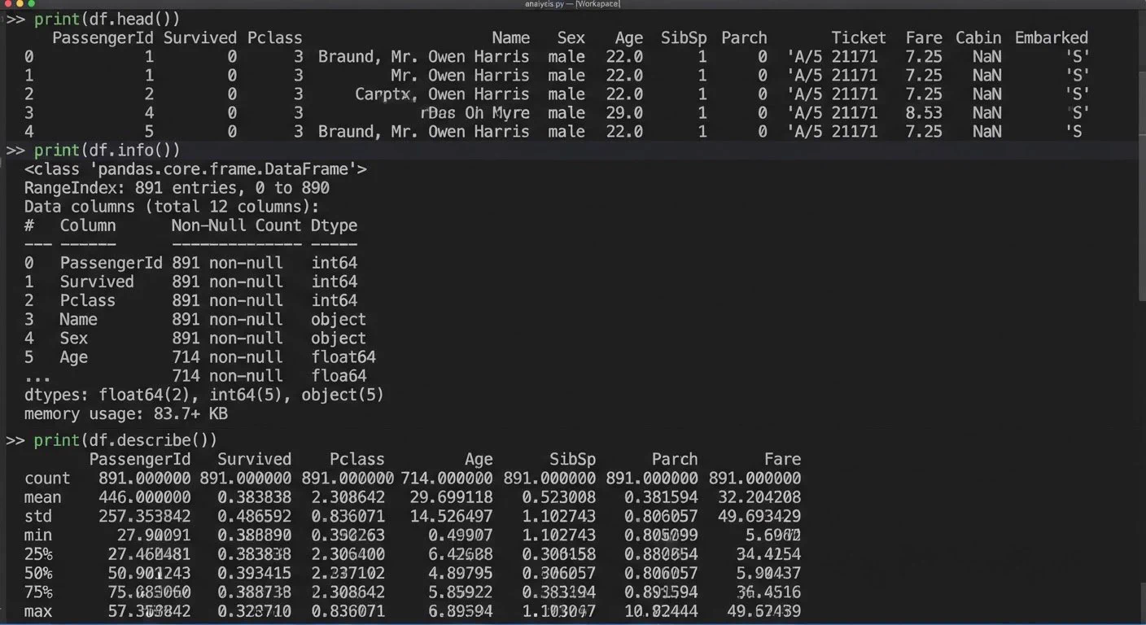Click the Age float64 row in info output

(x=200, y=357)
